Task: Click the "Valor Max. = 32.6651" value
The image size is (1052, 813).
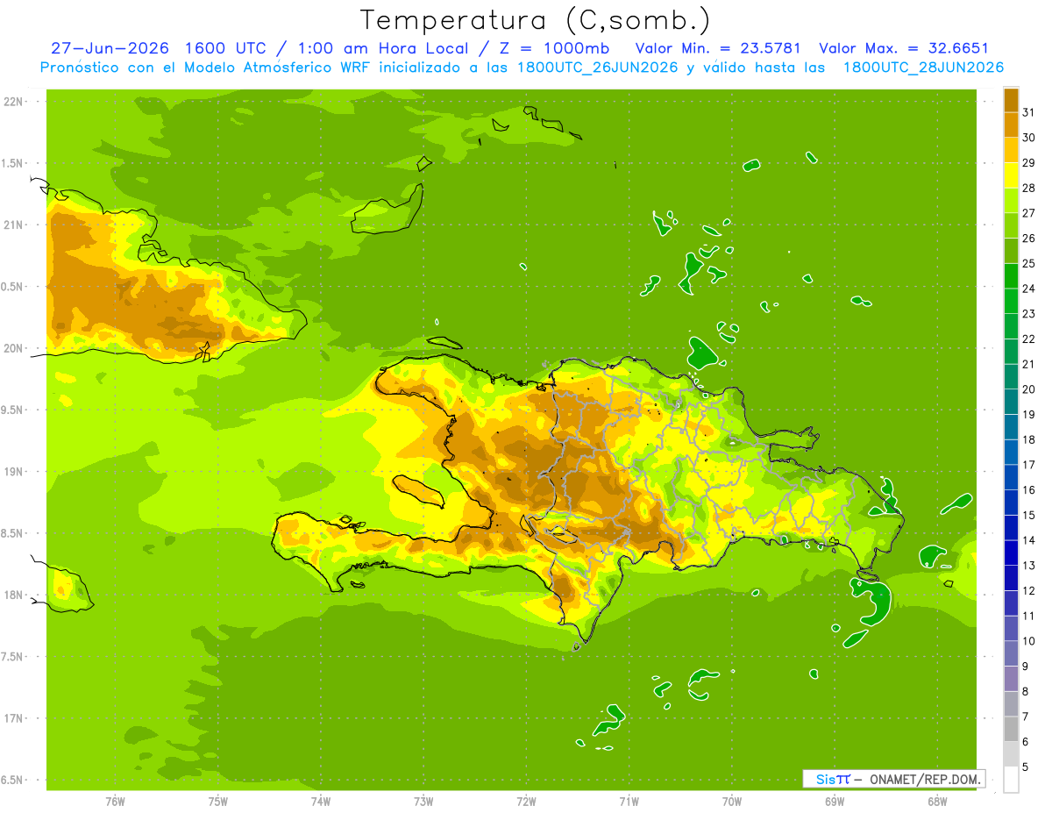Action: pos(904,48)
